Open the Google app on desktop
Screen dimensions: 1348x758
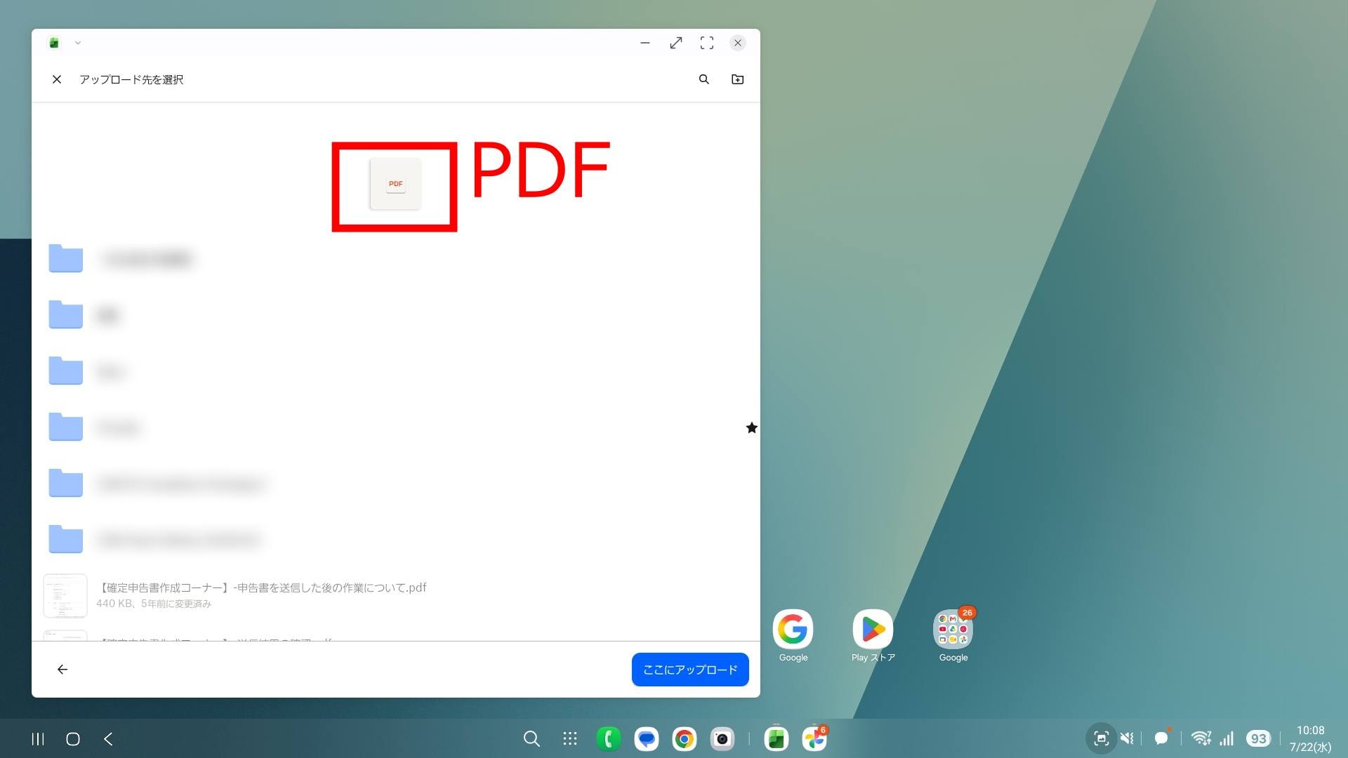pyautogui.click(x=793, y=635)
